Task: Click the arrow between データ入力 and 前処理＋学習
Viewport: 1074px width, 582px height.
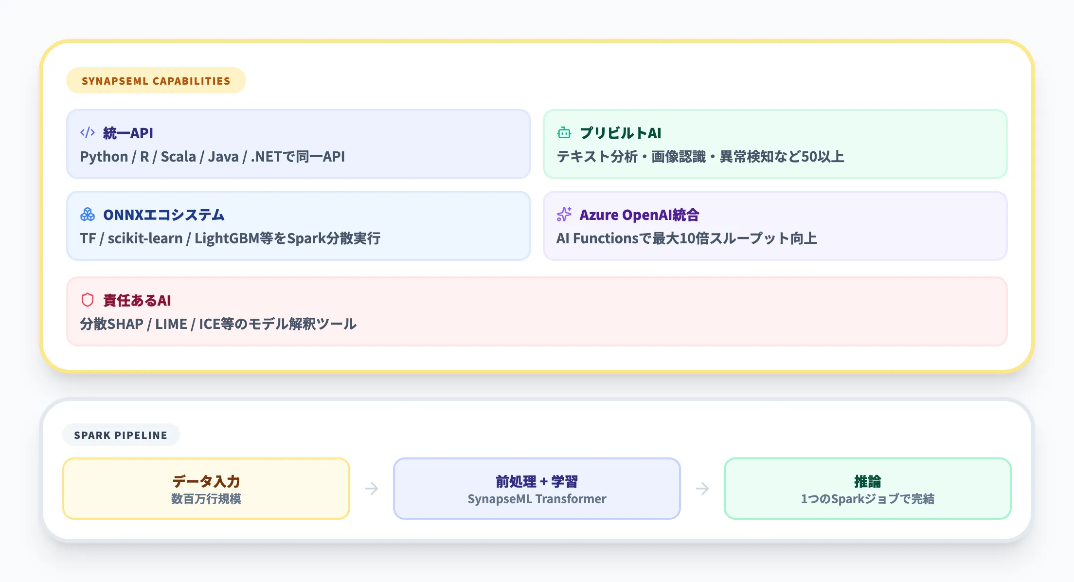Action: pyautogui.click(x=371, y=488)
